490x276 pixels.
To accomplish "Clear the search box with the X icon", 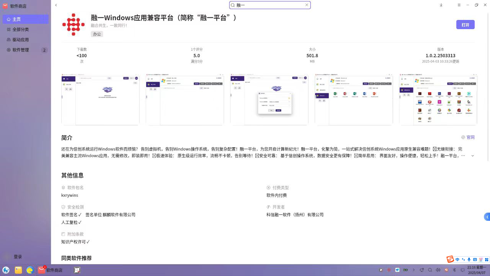I will point(307,5).
